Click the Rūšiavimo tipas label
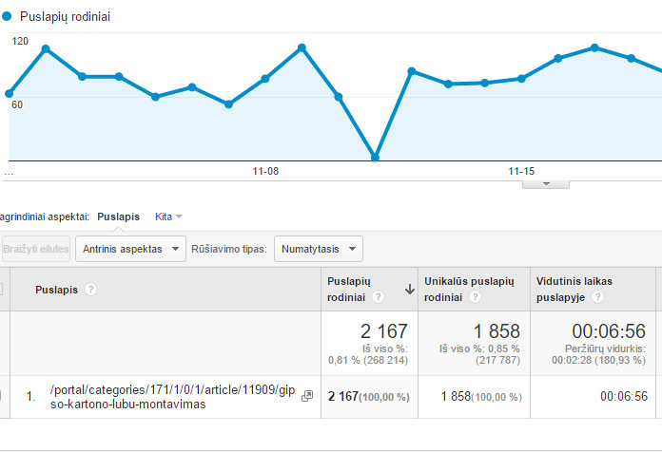 [229, 249]
